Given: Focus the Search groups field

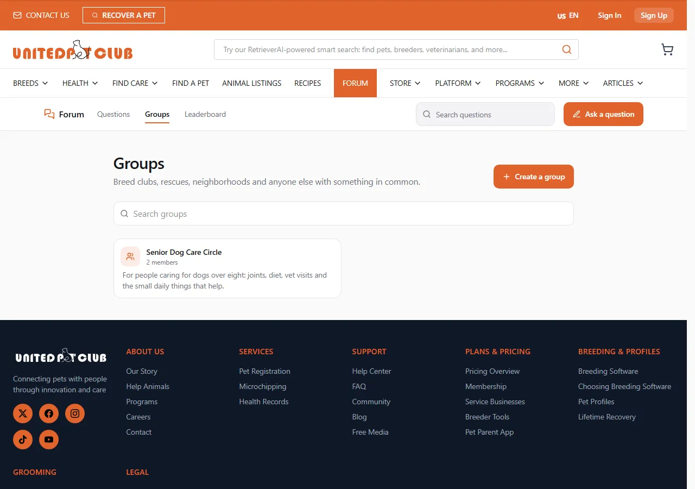Looking at the screenshot, I should (x=344, y=214).
